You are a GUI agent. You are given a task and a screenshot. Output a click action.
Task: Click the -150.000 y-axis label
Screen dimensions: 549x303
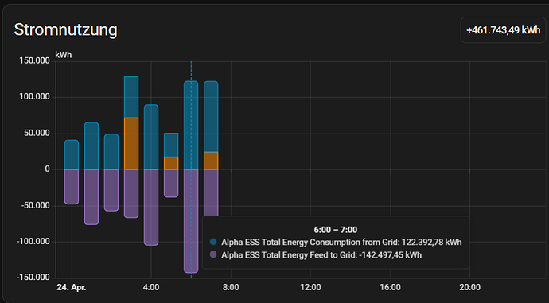pos(33,278)
